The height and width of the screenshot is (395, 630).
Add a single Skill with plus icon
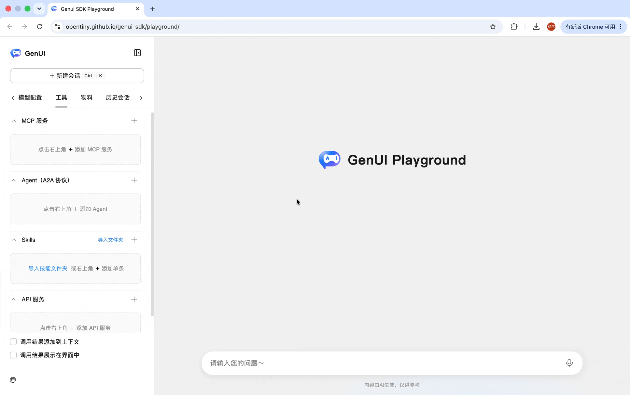click(x=134, y=240)
